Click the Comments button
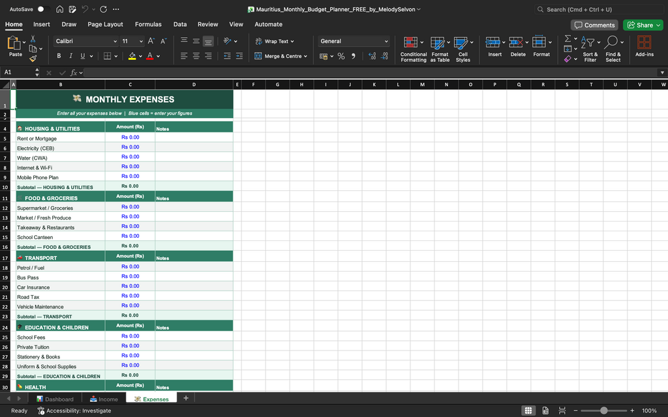Screen dimensions: 668x417 coord(595,25)
